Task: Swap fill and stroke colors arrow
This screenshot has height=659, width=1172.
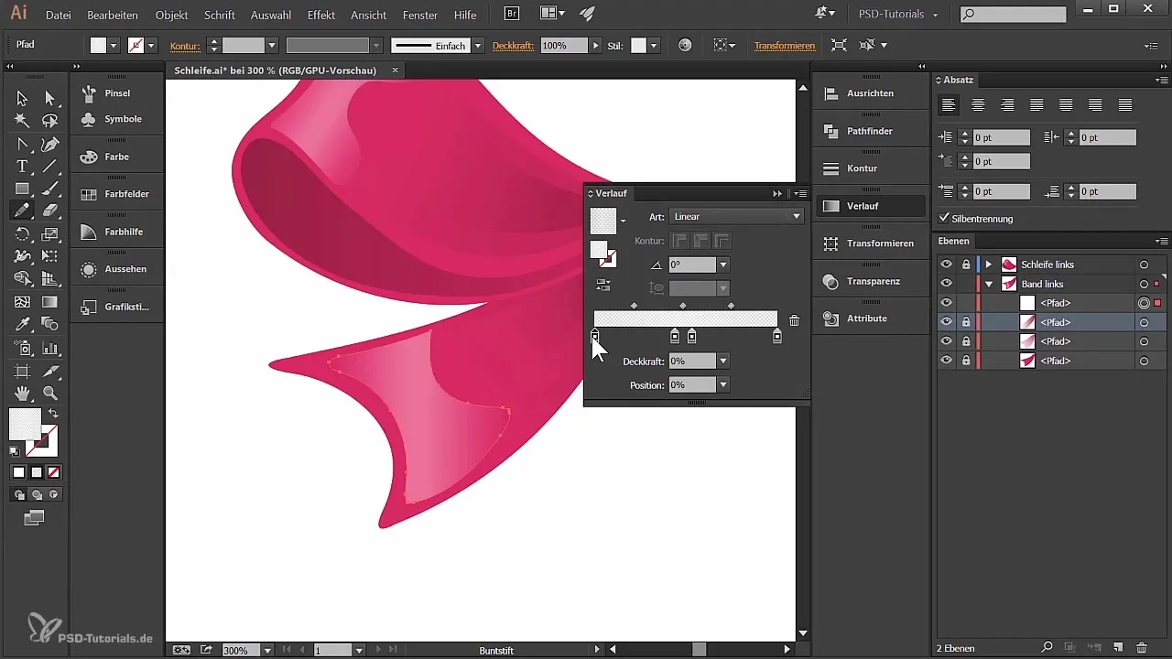Action: pyautogui.click(x=53, y=414)
